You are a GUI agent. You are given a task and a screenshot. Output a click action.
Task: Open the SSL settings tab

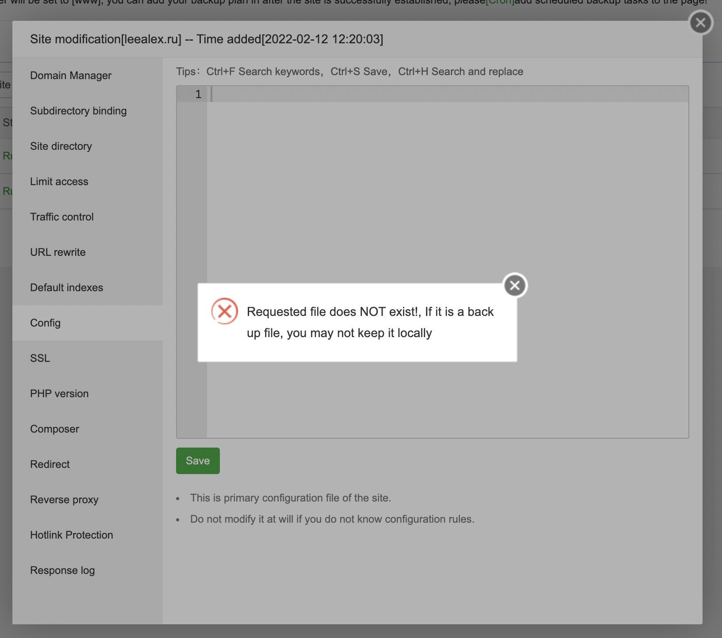point(40,358)
